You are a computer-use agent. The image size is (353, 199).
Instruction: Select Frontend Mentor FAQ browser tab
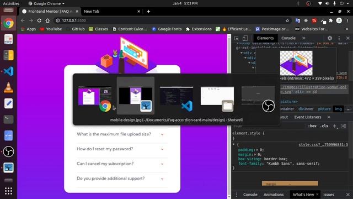pos(50,11)
